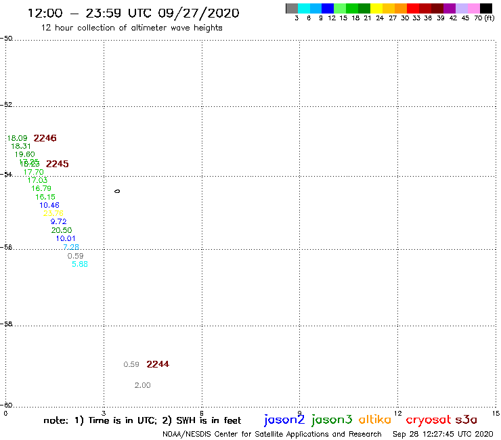Select the s3a satellite legend label

pos(466,420)
